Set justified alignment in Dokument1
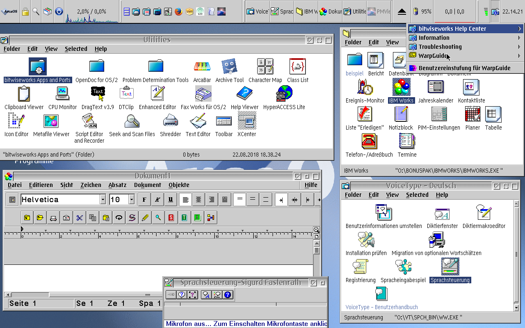This screenshot has height=328, width=525. 225,200
